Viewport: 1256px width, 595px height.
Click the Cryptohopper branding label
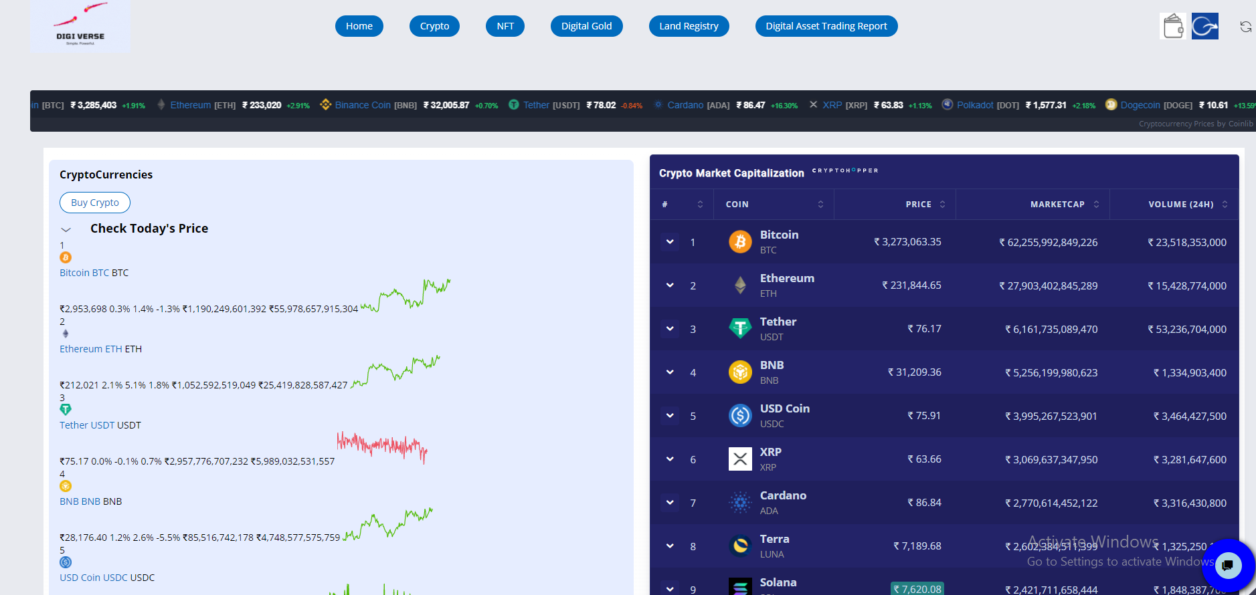pos(845,170)
